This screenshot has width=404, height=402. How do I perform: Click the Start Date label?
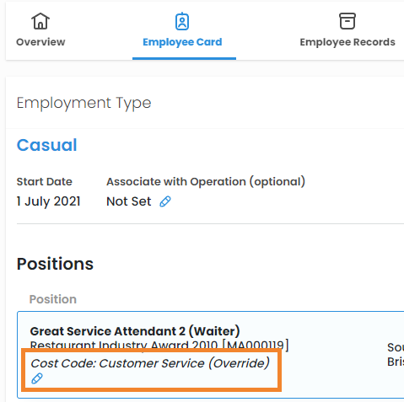coord(45,182)
